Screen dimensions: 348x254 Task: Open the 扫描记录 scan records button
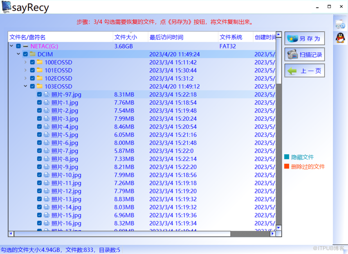(x=305, y=54)
